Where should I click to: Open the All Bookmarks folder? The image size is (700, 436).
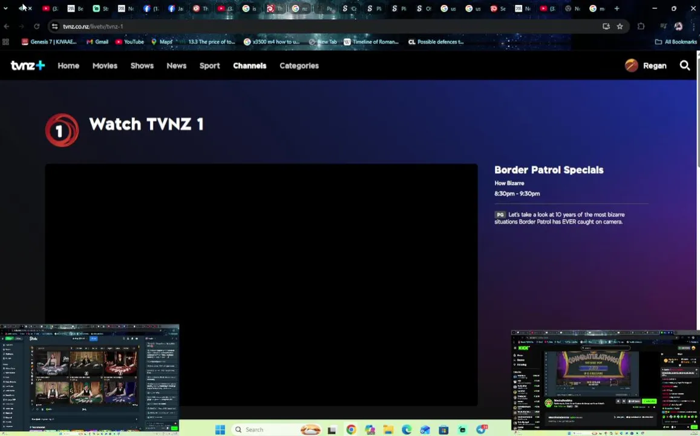pos(675,42)
